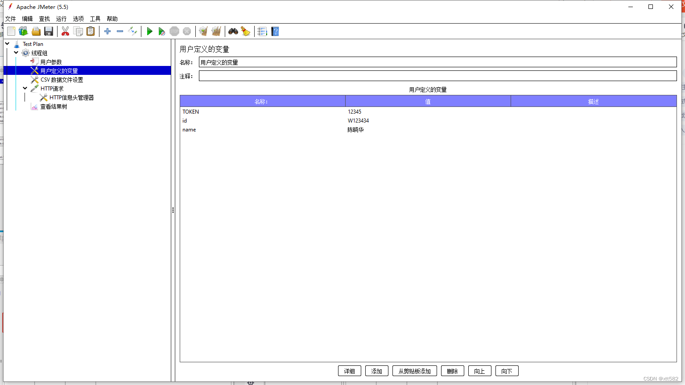Open the 帮助 menu
Image resolution: width=685 pixels, height=385 pixels.
tap(112, 19)
